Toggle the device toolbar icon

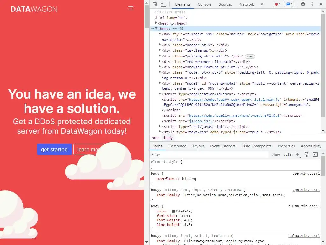163,4
